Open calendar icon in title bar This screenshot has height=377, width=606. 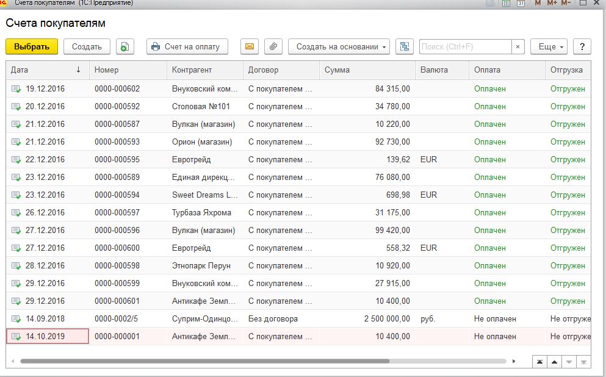521,3
